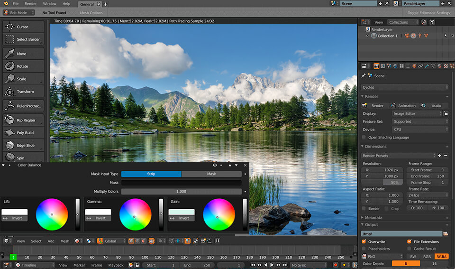
Task: Activate the Rip Region tool
Action: [23, 120]
